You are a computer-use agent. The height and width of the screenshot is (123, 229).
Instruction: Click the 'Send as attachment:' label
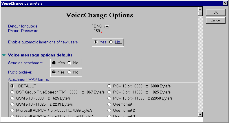[26, 63]
